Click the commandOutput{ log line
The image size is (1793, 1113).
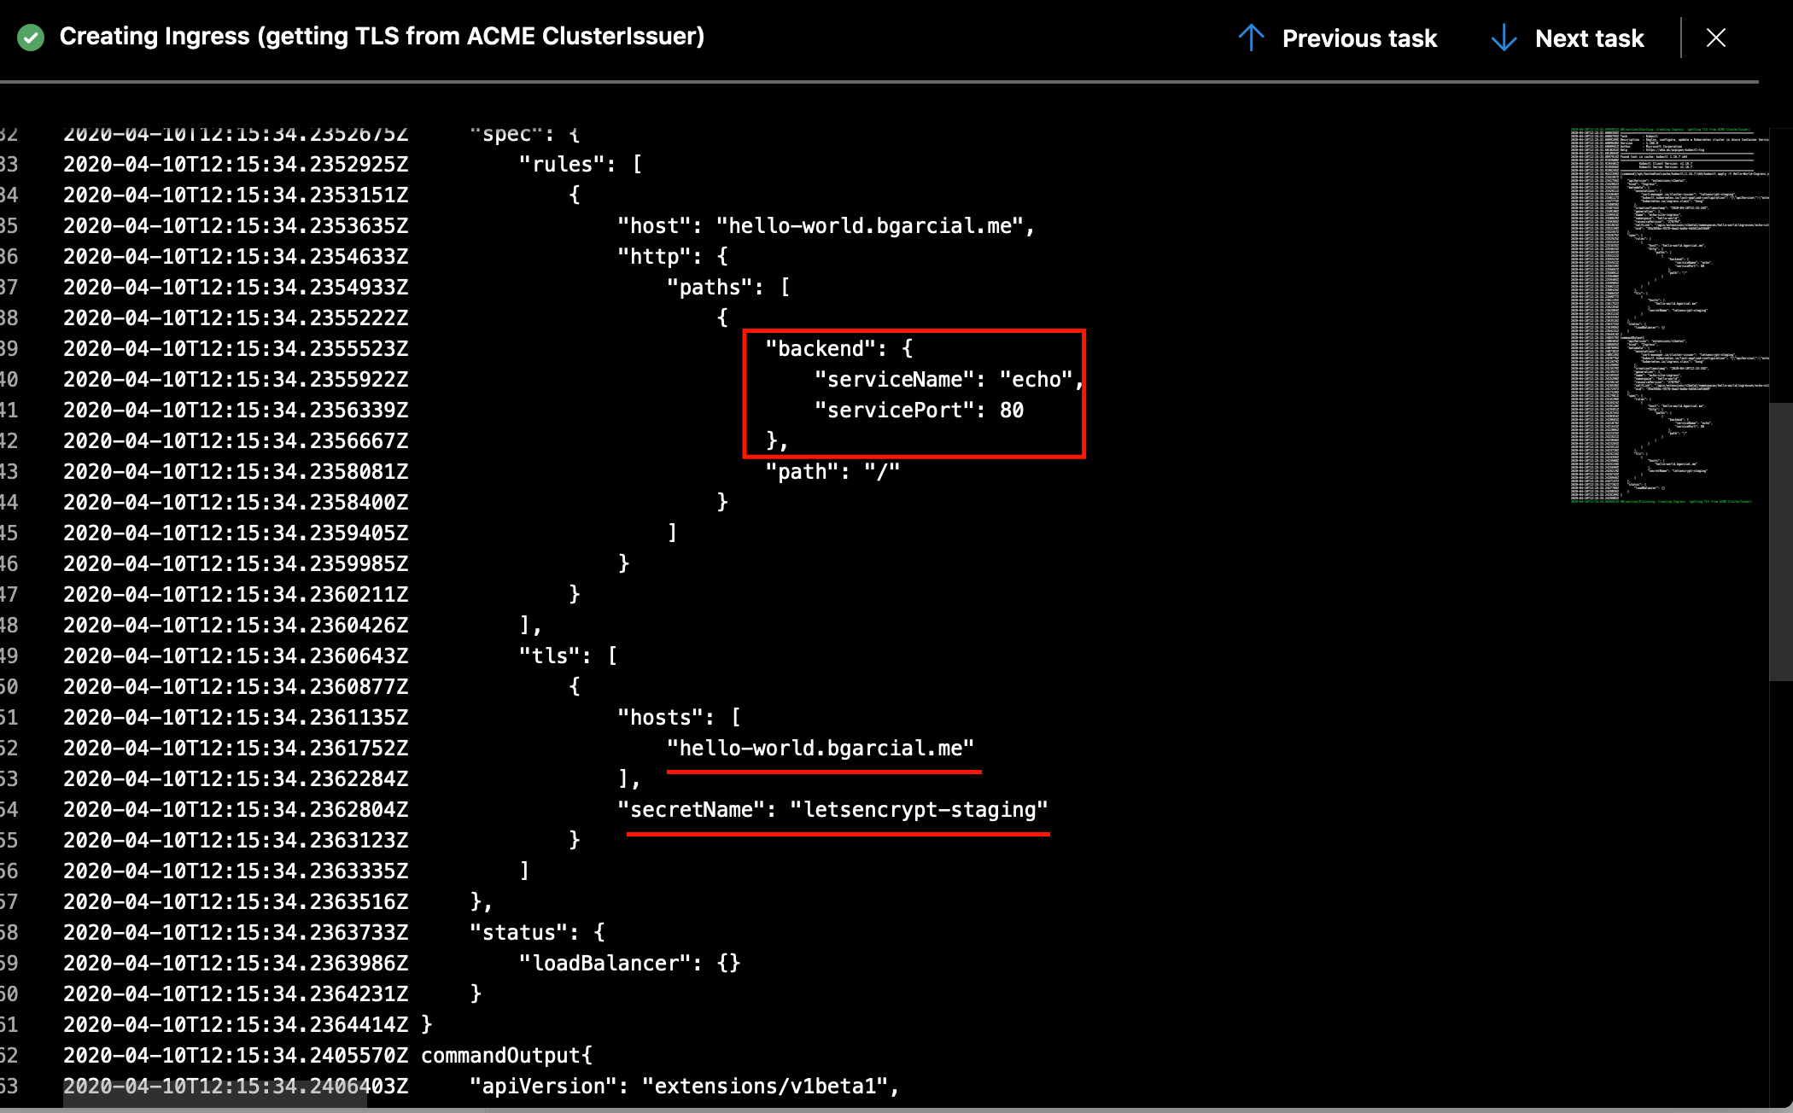[506, 1055]
